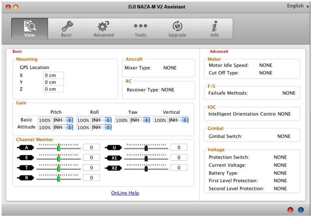Click the red status indicator light

(290, 210)
